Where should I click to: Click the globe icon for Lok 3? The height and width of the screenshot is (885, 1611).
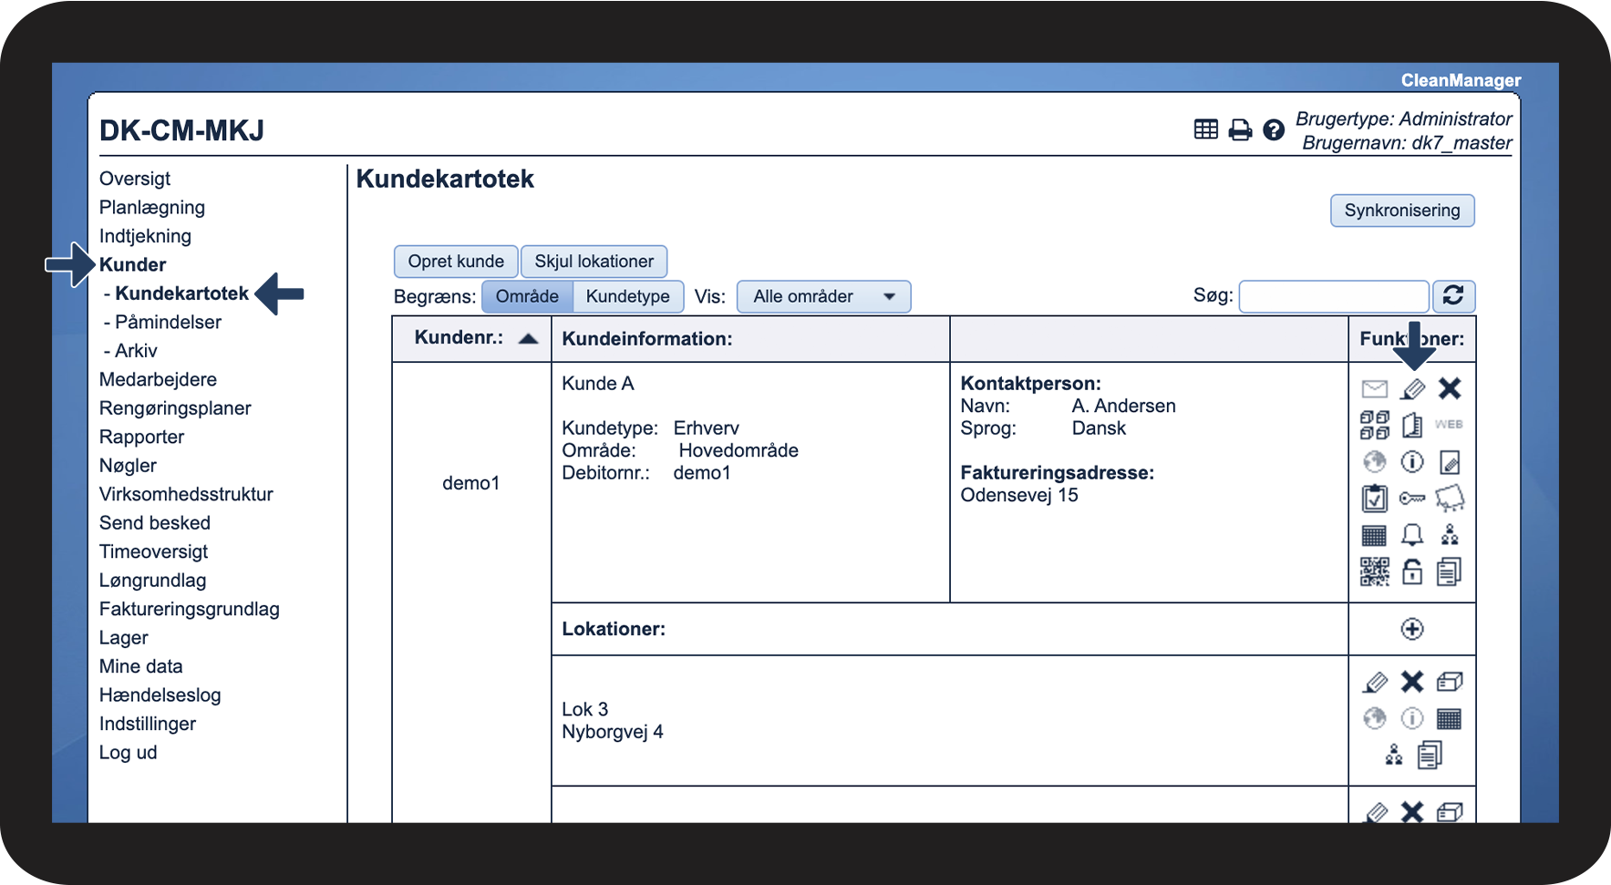click(x=1375, y=718)
